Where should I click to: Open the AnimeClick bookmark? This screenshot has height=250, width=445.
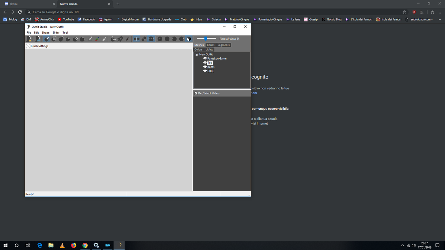tap(44, 19)
